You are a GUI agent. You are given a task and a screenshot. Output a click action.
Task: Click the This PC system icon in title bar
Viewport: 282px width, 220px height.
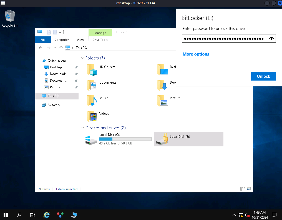click(x=40, y=32)
